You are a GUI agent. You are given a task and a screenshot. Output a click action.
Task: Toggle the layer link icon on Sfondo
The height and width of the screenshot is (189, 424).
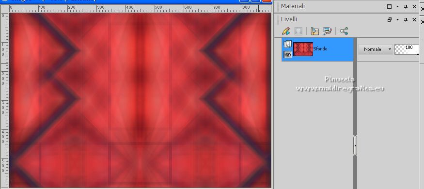pos(287,44)
